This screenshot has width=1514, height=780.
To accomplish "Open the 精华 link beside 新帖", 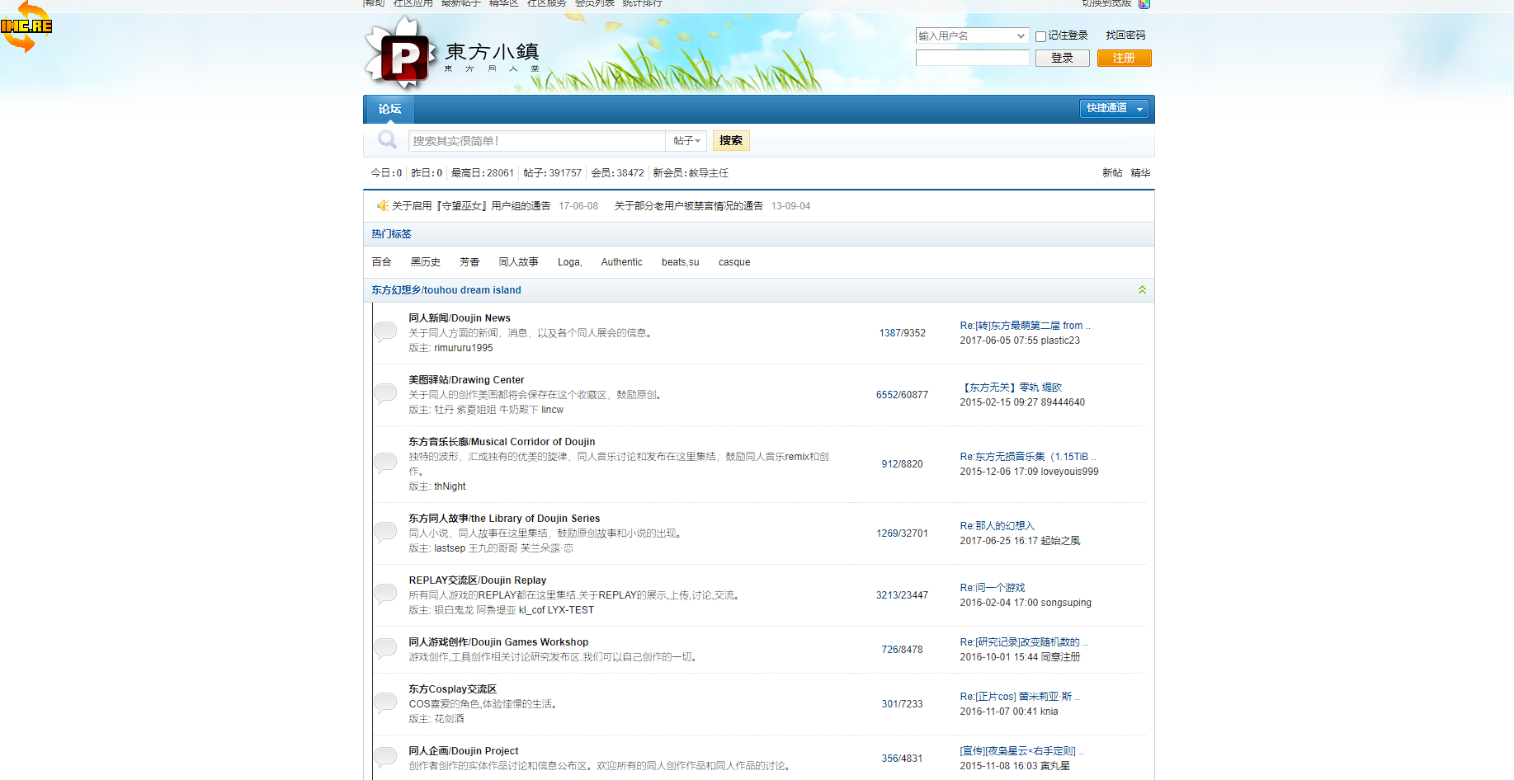I will click(x=1140, y=173).
